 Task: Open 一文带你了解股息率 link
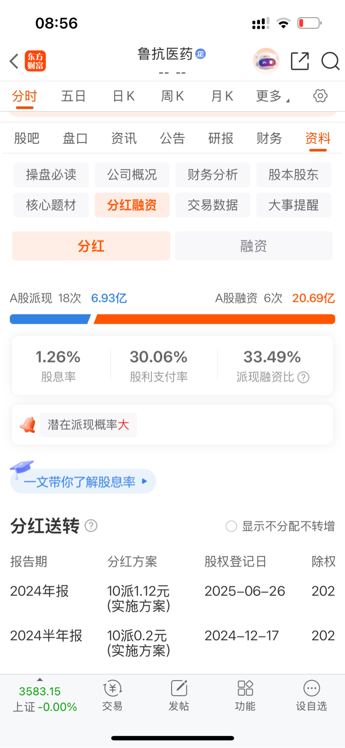84,482
